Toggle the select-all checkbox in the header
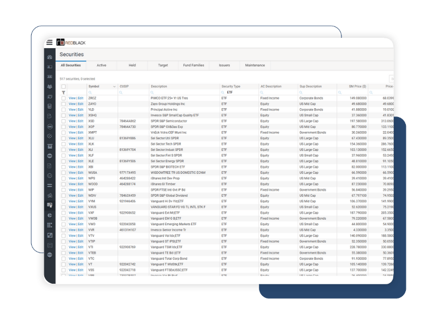The image size is (437, 328). tap(62, 86)
